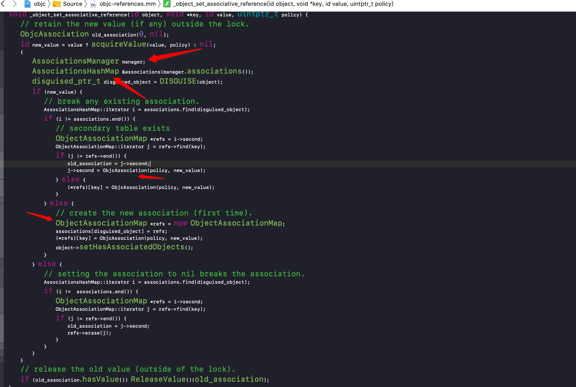This screenshot has height=387, width=576.
Task: Click the Source folder icon in jump bar
Action: point(57,4)
